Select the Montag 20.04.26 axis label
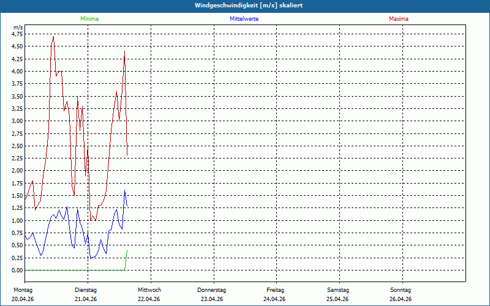 [x=23, y=294]
